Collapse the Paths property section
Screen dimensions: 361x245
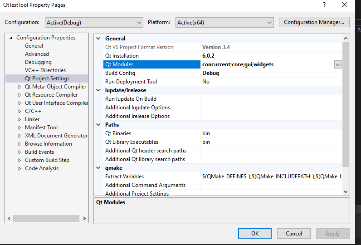pos(98,125)
